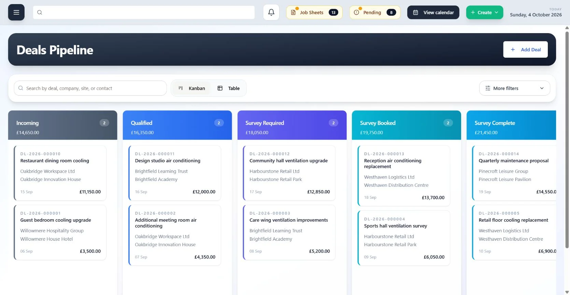Click the global search magnifier icon

(x=40, y=12)
